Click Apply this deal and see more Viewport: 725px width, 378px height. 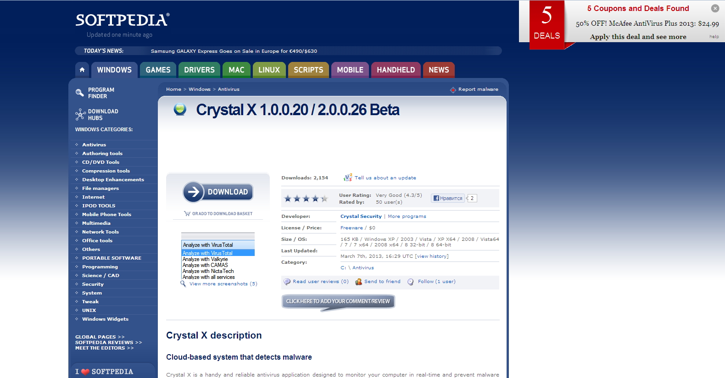tap(638, 37)
